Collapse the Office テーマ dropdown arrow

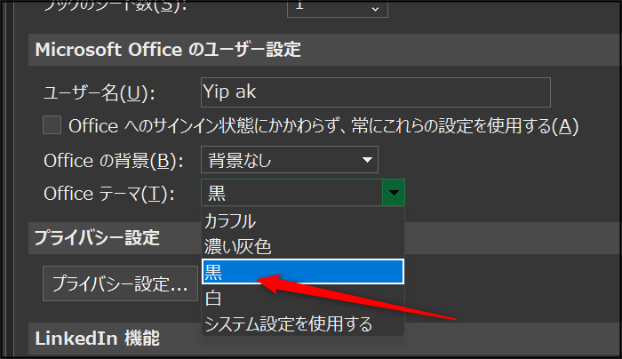[x=394, y=193]
